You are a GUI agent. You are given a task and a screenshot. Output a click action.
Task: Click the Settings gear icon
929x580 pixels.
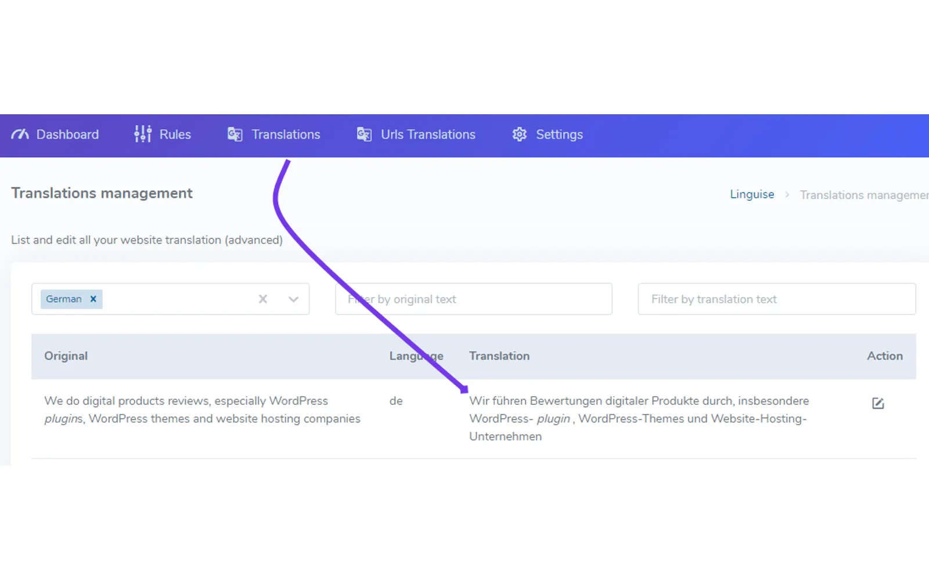tap(520, 135)
